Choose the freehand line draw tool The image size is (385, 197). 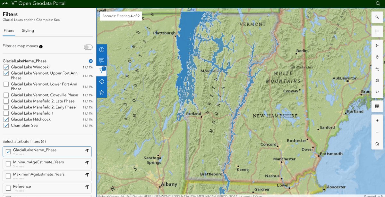[x=377, y=69]
